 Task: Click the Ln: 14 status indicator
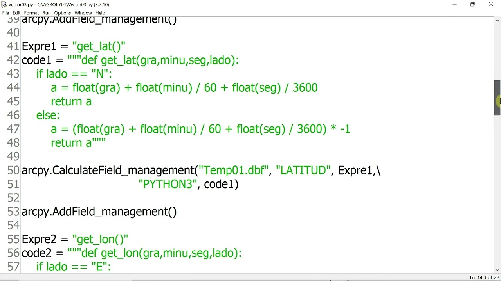click(x=476, y=277)
